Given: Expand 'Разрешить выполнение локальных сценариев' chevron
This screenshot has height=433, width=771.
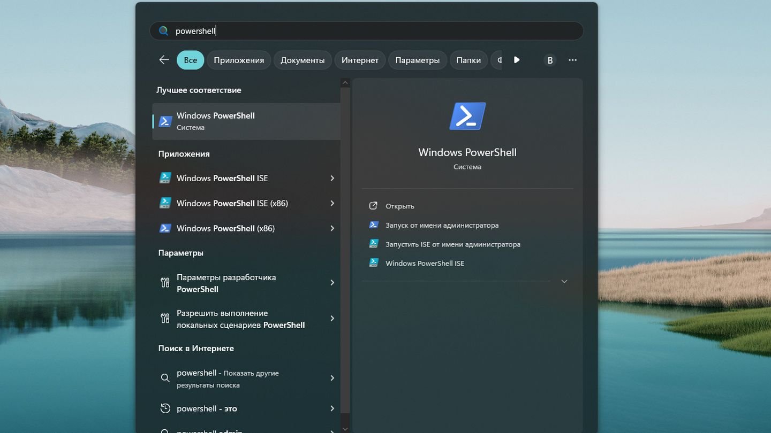Looking at the screenshot, I should pos(332,319).
